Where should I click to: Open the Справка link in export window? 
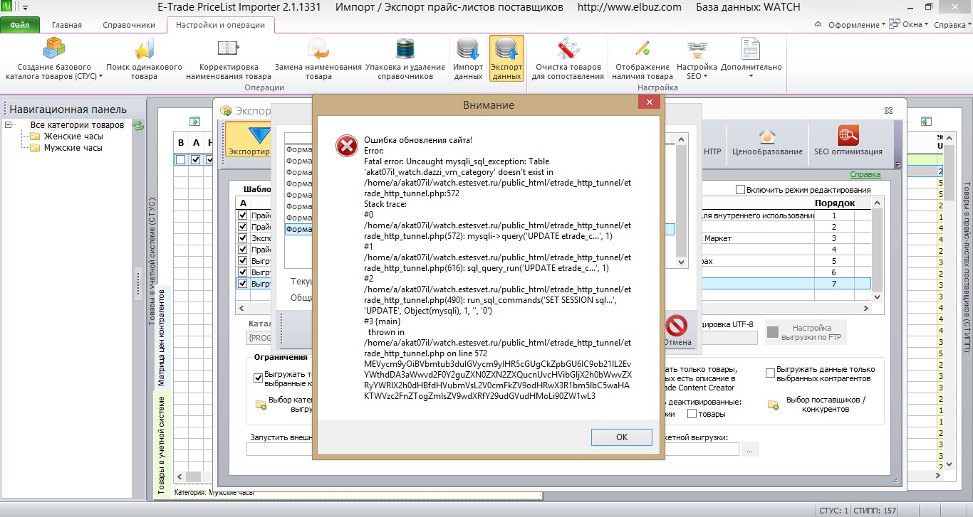[x=865, y=174]
